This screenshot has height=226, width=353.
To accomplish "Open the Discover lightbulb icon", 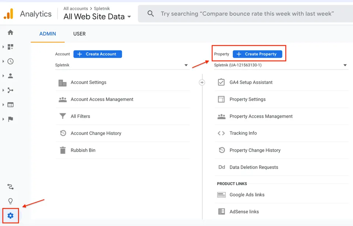I will (10, 201).
